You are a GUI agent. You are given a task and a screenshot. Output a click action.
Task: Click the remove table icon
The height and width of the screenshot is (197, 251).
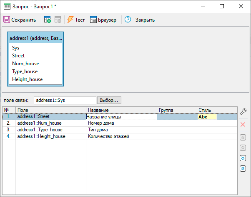pyautogui.click(x=58, y=20)
